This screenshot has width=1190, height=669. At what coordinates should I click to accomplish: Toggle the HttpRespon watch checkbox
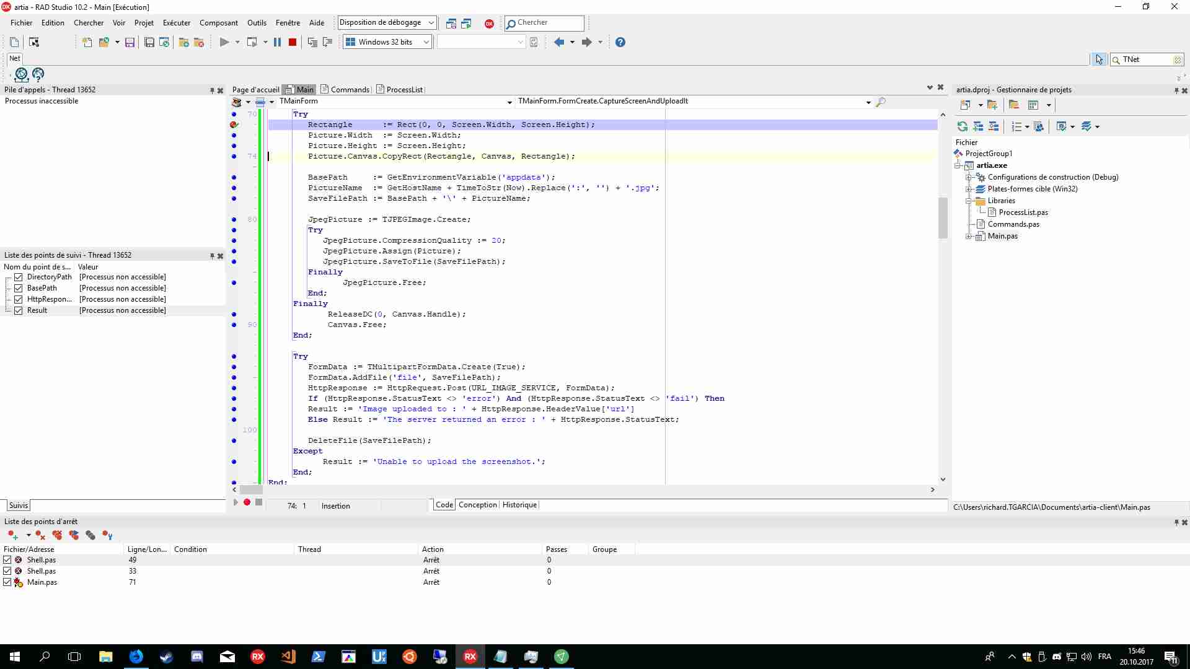19,299
